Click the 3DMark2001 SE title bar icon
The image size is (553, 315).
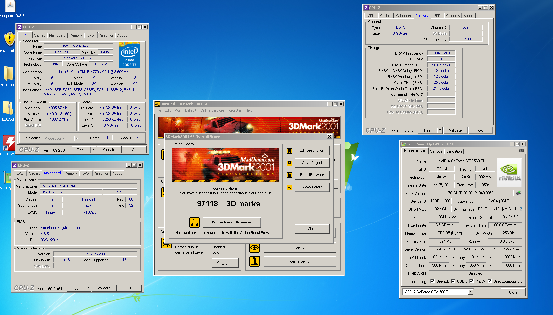click(x=157, y=104)
